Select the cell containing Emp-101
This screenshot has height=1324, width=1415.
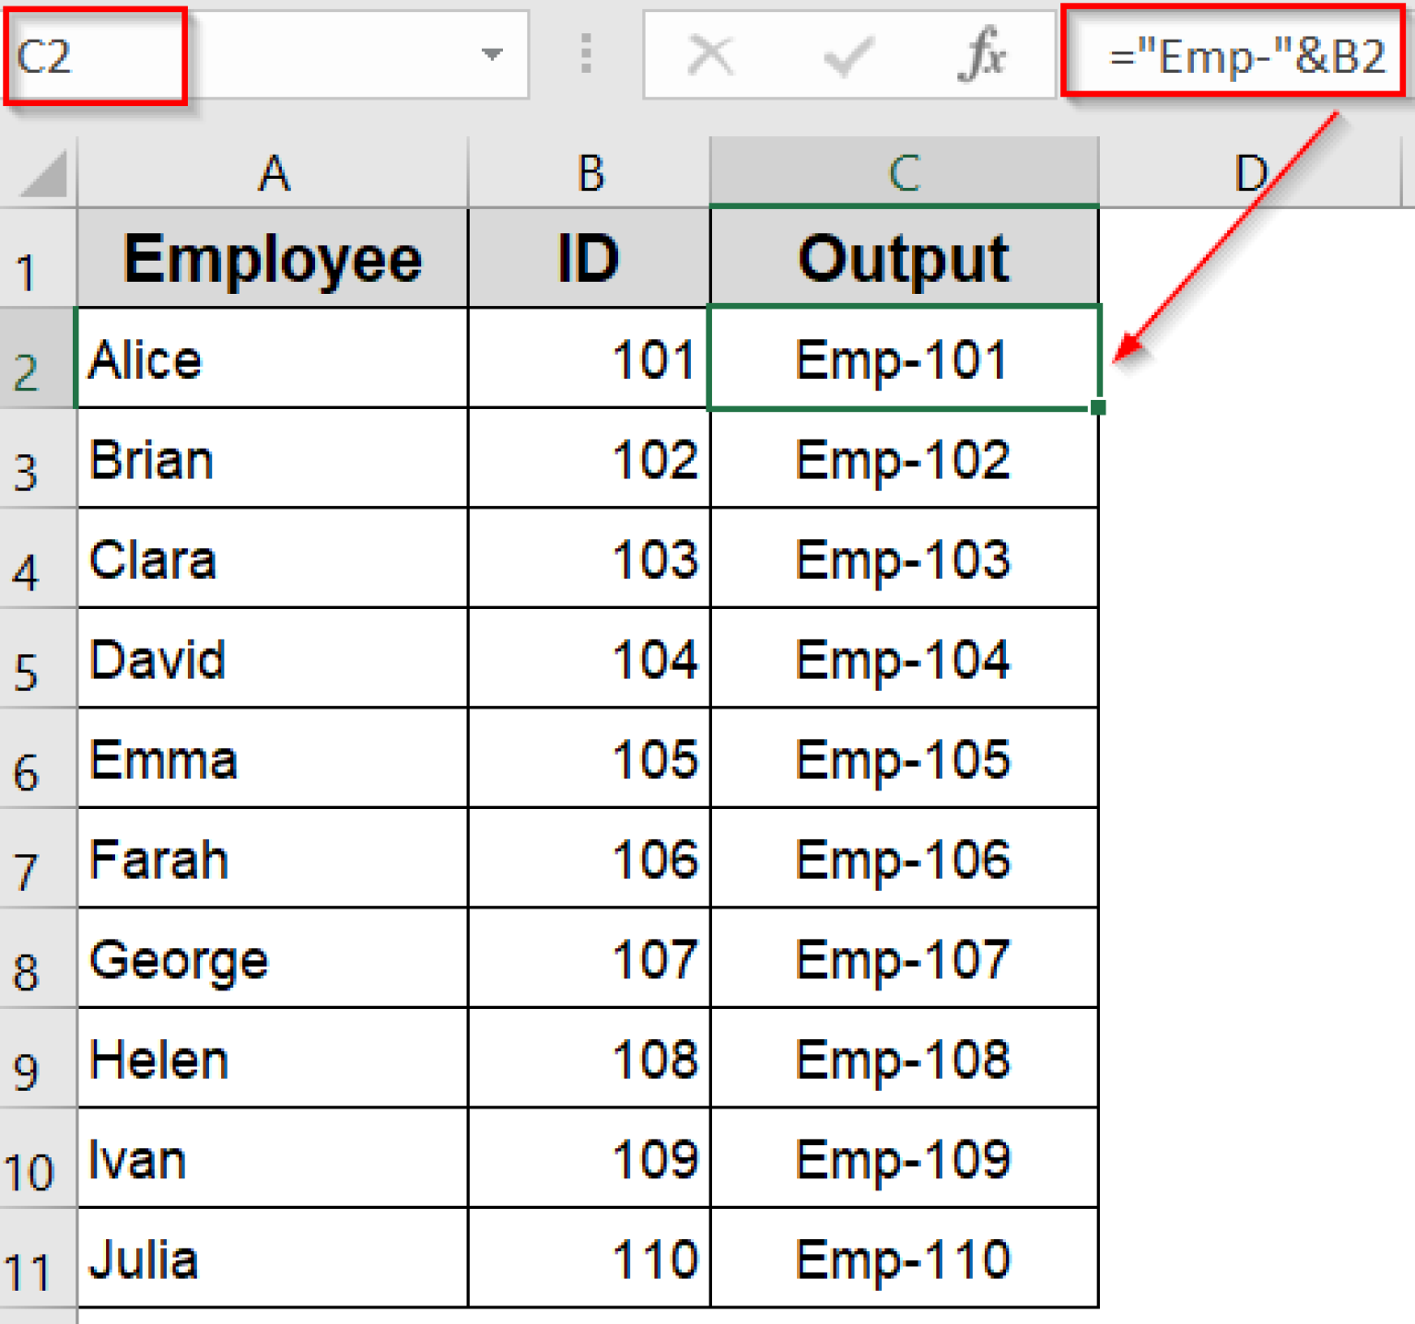[x=903, y=359]
